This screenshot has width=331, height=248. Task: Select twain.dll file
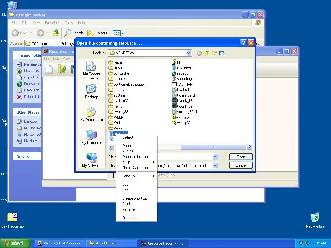(x=181, y=90)
